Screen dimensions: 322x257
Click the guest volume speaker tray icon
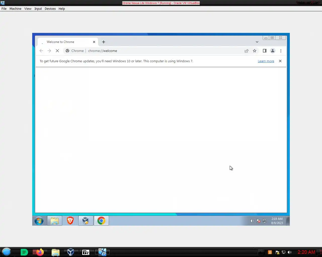[252, 221]
